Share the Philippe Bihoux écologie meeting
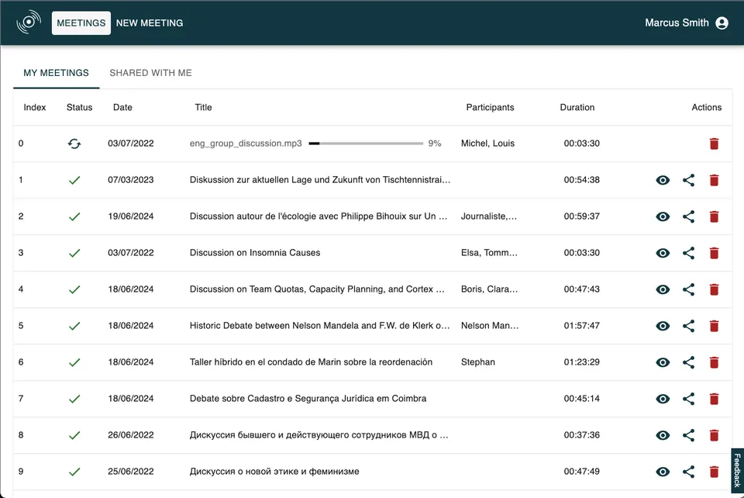 click(688, 216)
